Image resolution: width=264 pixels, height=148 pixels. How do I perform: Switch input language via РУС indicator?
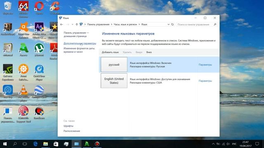(234, 144)
